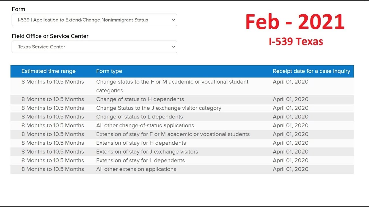369x207 pixels.
Task: Click the 'Form type' column header
Action: point(109,71)
